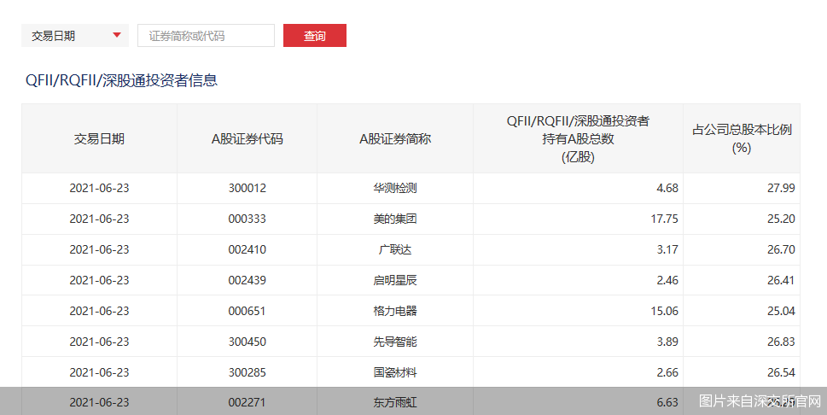Click holdings value 6.63
The height and width of the screenshot is (415, 827).
667,402
